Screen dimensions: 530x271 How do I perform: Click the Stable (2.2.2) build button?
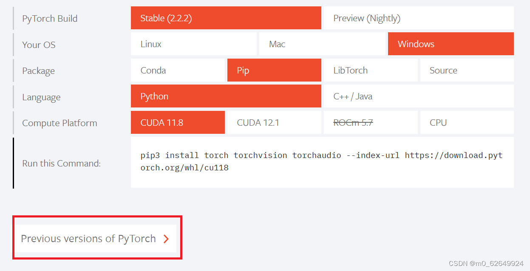[x=226, y=18]
